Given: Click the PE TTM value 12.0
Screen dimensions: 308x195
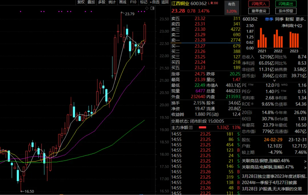Looking at the screenshot, I should click(270, 85).
